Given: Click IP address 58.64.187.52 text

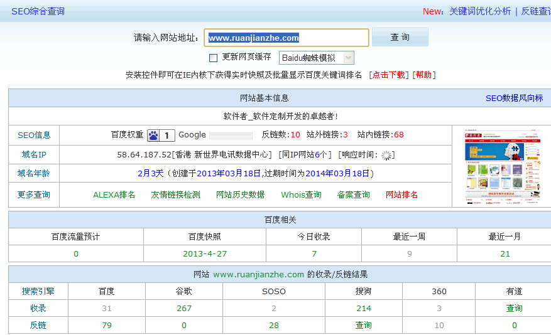Looking at the screenshot, I should 144,155.
